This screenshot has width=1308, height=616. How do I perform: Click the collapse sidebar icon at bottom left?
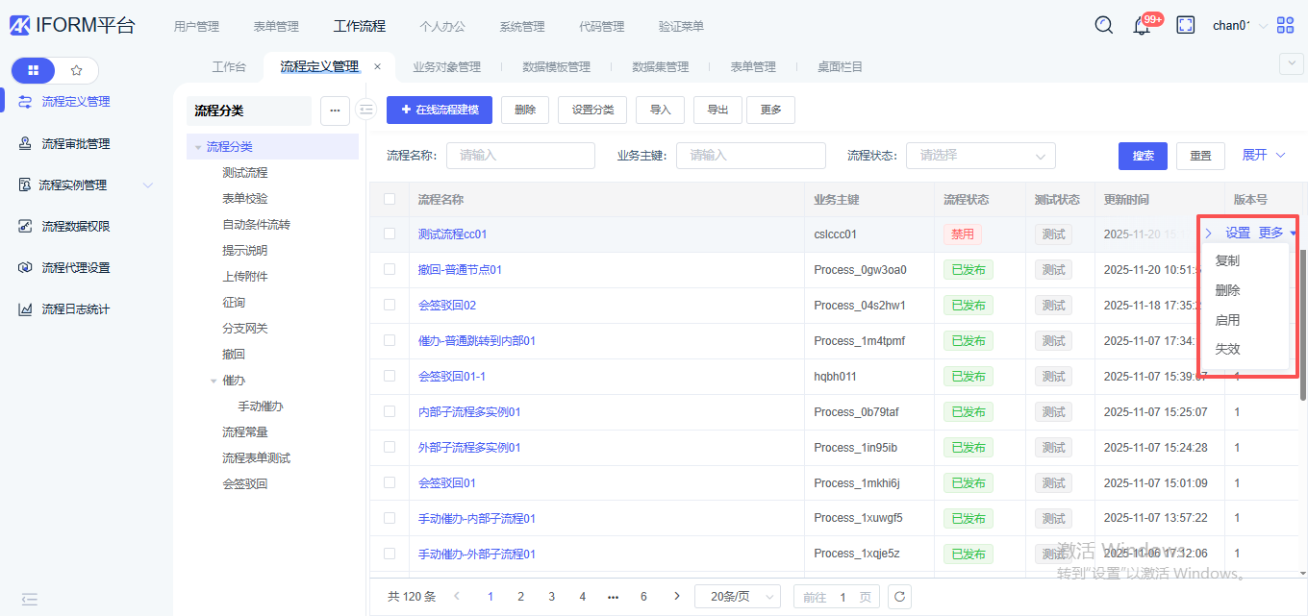[29, 600]
